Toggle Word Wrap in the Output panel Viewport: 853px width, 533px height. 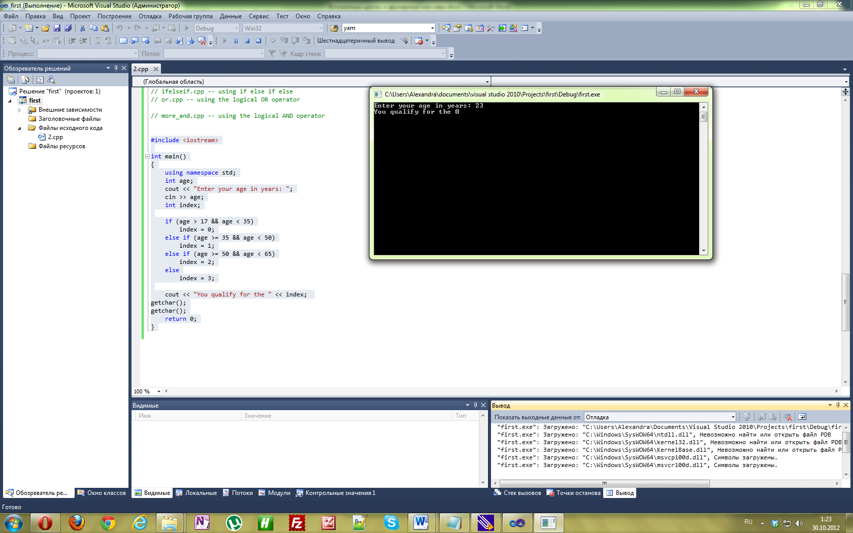[802, 417]
